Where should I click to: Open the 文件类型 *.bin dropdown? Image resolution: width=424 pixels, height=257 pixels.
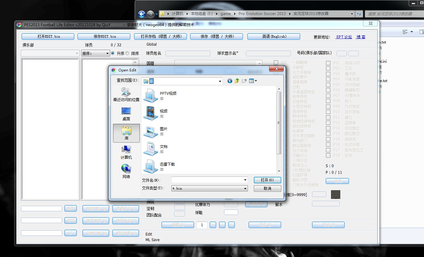(245, 188)
